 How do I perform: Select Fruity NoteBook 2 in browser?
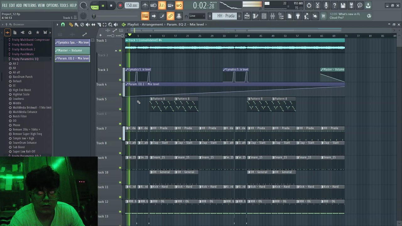(x=24, y=49)
